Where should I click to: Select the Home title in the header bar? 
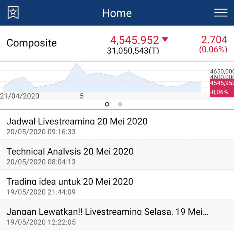[x=117, y=13]
